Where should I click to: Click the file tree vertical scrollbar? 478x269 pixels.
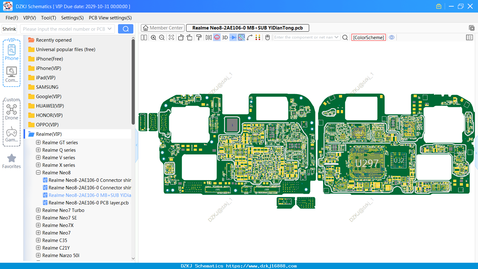133,82
